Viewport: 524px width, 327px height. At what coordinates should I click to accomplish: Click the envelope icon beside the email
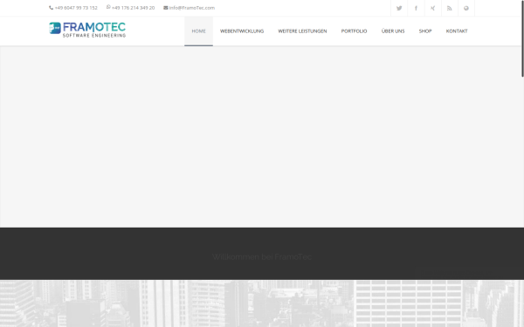click(x=165, y=8)
